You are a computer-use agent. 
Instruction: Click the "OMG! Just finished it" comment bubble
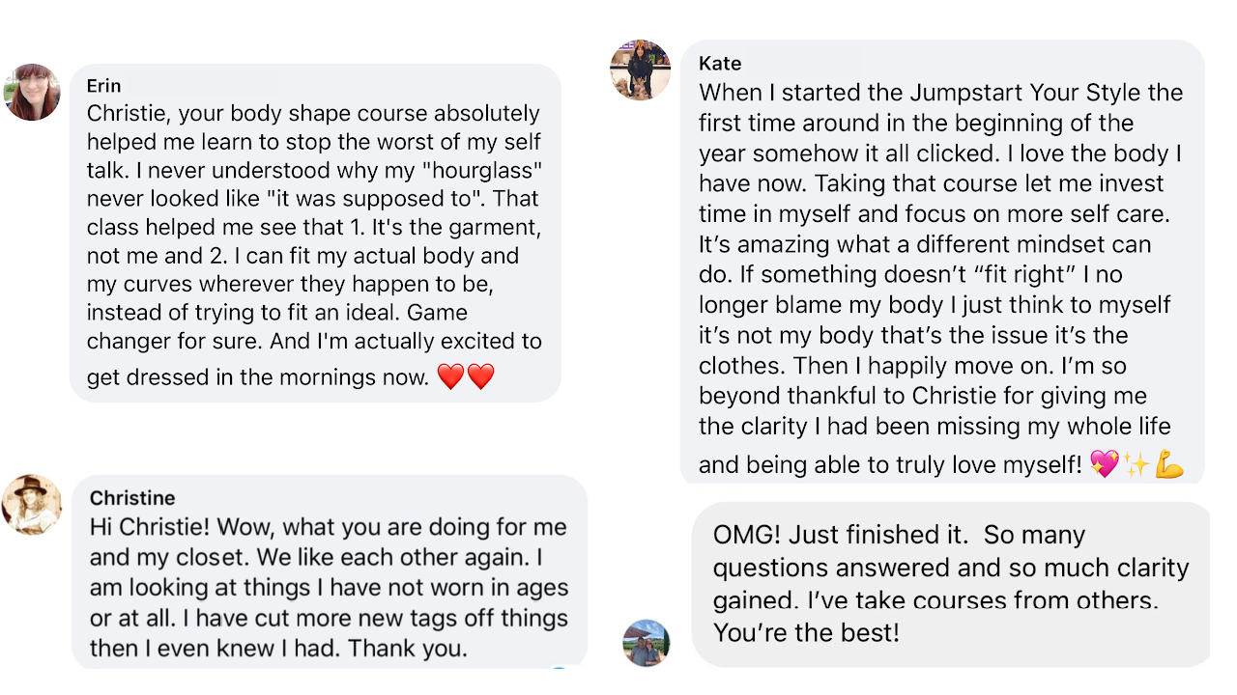pos(950,584)
